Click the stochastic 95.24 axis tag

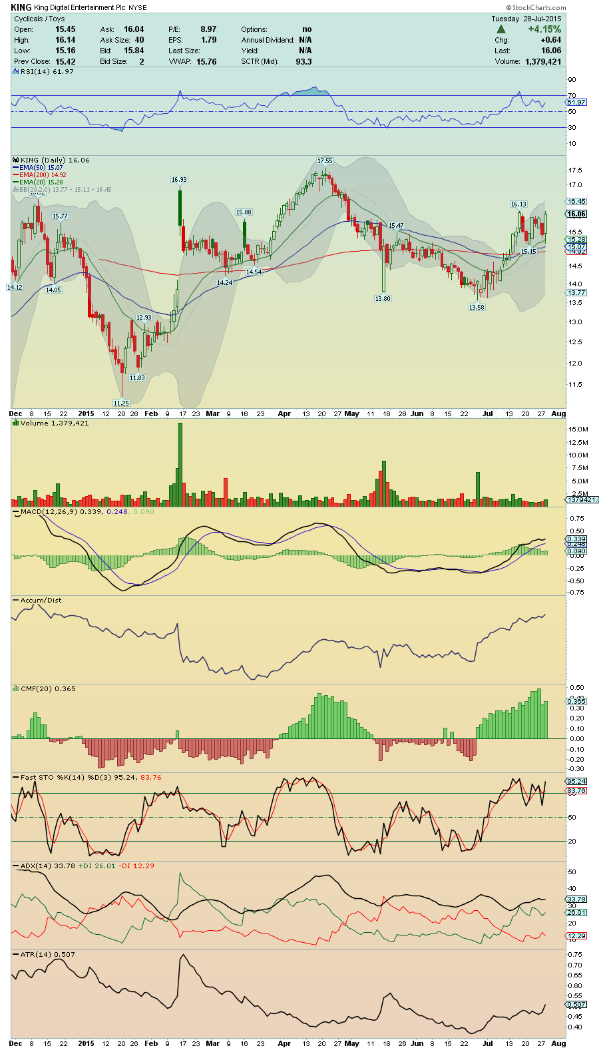(576, 781)
